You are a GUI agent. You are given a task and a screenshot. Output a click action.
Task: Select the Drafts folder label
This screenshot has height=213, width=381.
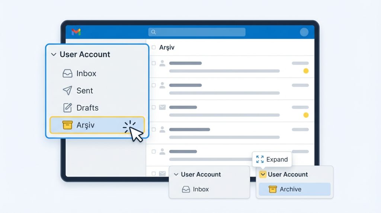(x=87, y=108)
